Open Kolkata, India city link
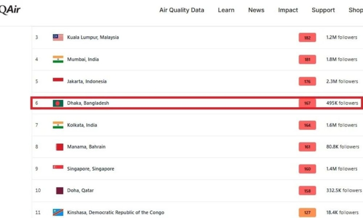 (82, 125)
